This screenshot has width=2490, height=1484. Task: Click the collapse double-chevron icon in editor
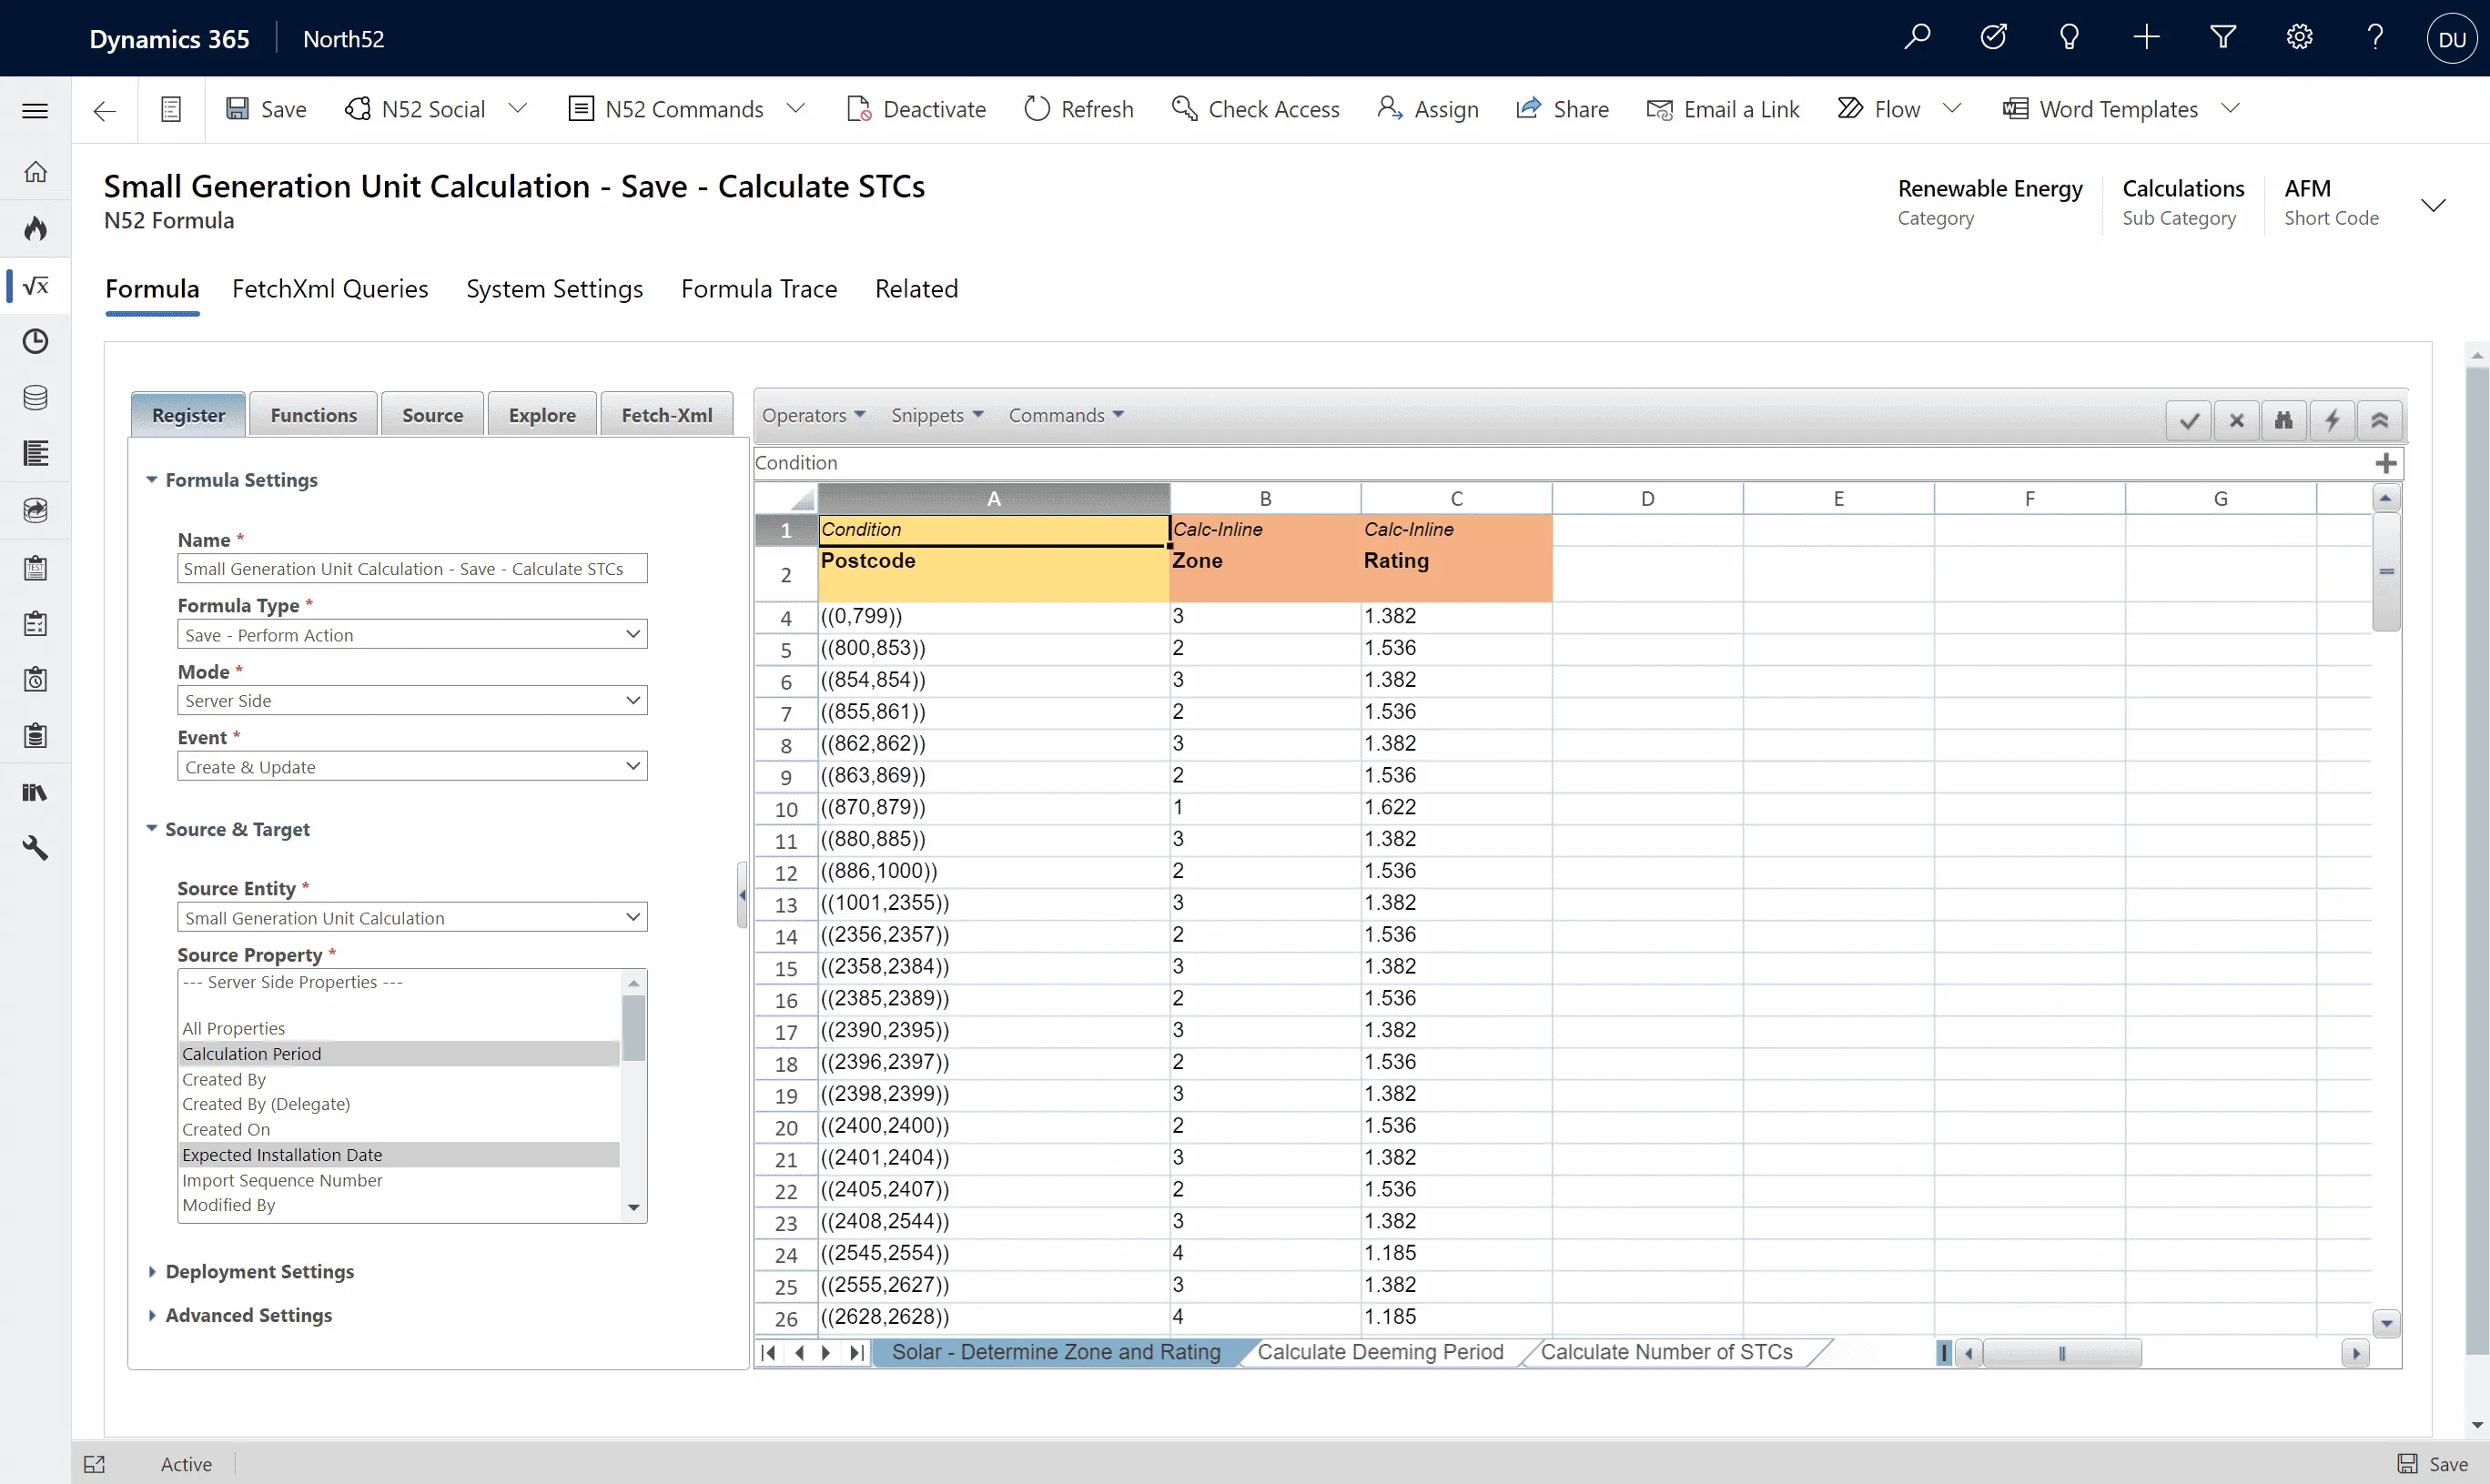click(2380, 420)
